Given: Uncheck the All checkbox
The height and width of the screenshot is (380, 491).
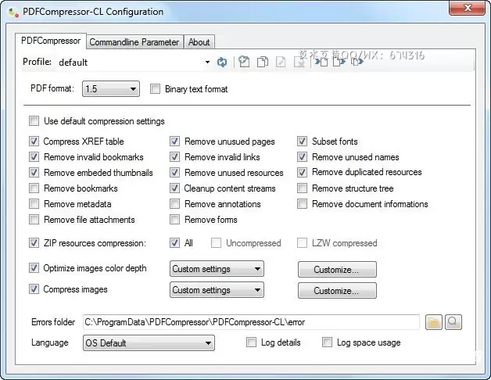Looking at the screenshot, I should pos(174,243).
